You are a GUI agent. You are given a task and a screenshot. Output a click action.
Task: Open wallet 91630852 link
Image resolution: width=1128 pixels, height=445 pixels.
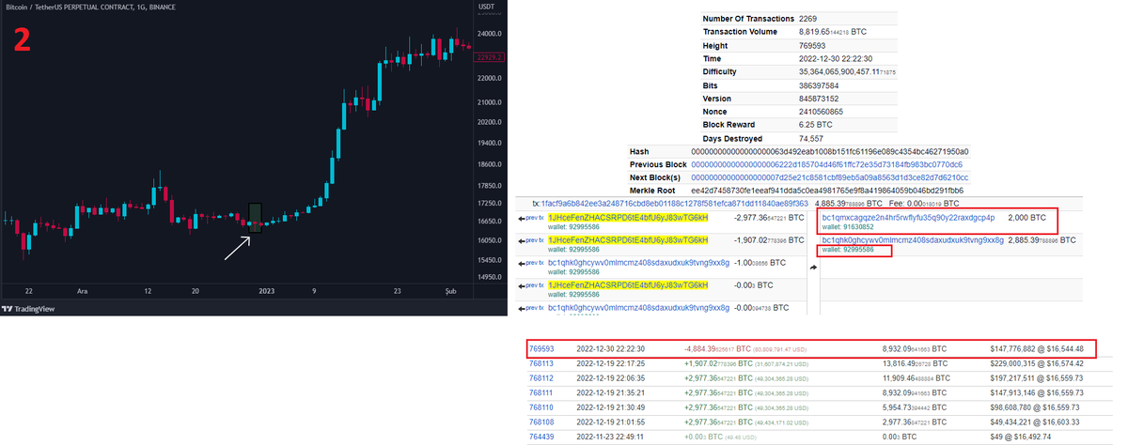(848, 227)
